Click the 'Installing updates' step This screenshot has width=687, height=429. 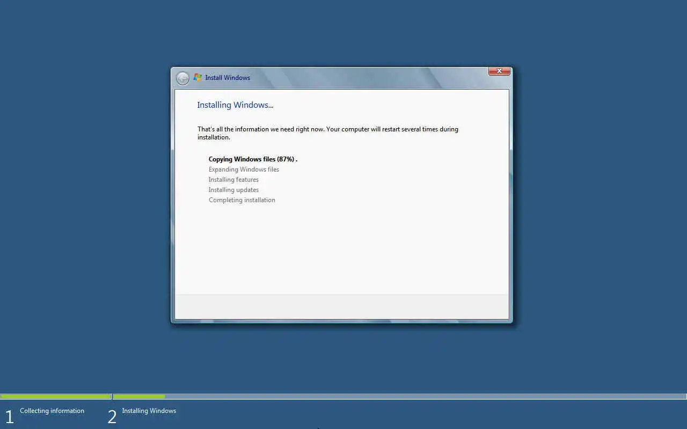[233, 190]
